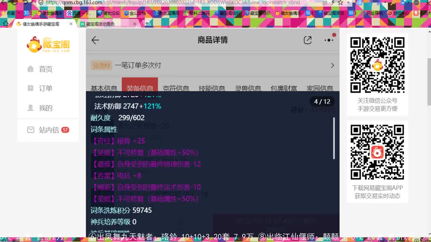This screenshot has width=431, height=242.
Task: Click 关注微信公众号 caption
Action: (x=377, y=100)
